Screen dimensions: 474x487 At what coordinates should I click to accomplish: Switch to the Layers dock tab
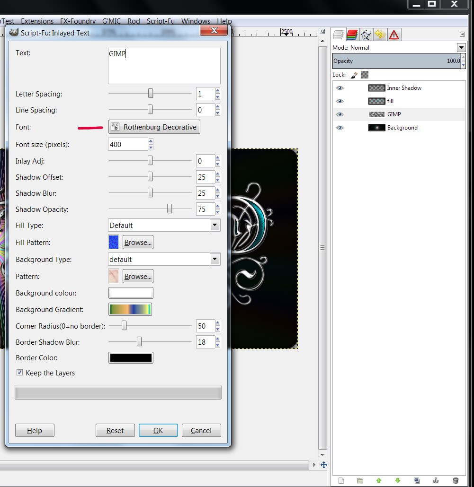338,35
